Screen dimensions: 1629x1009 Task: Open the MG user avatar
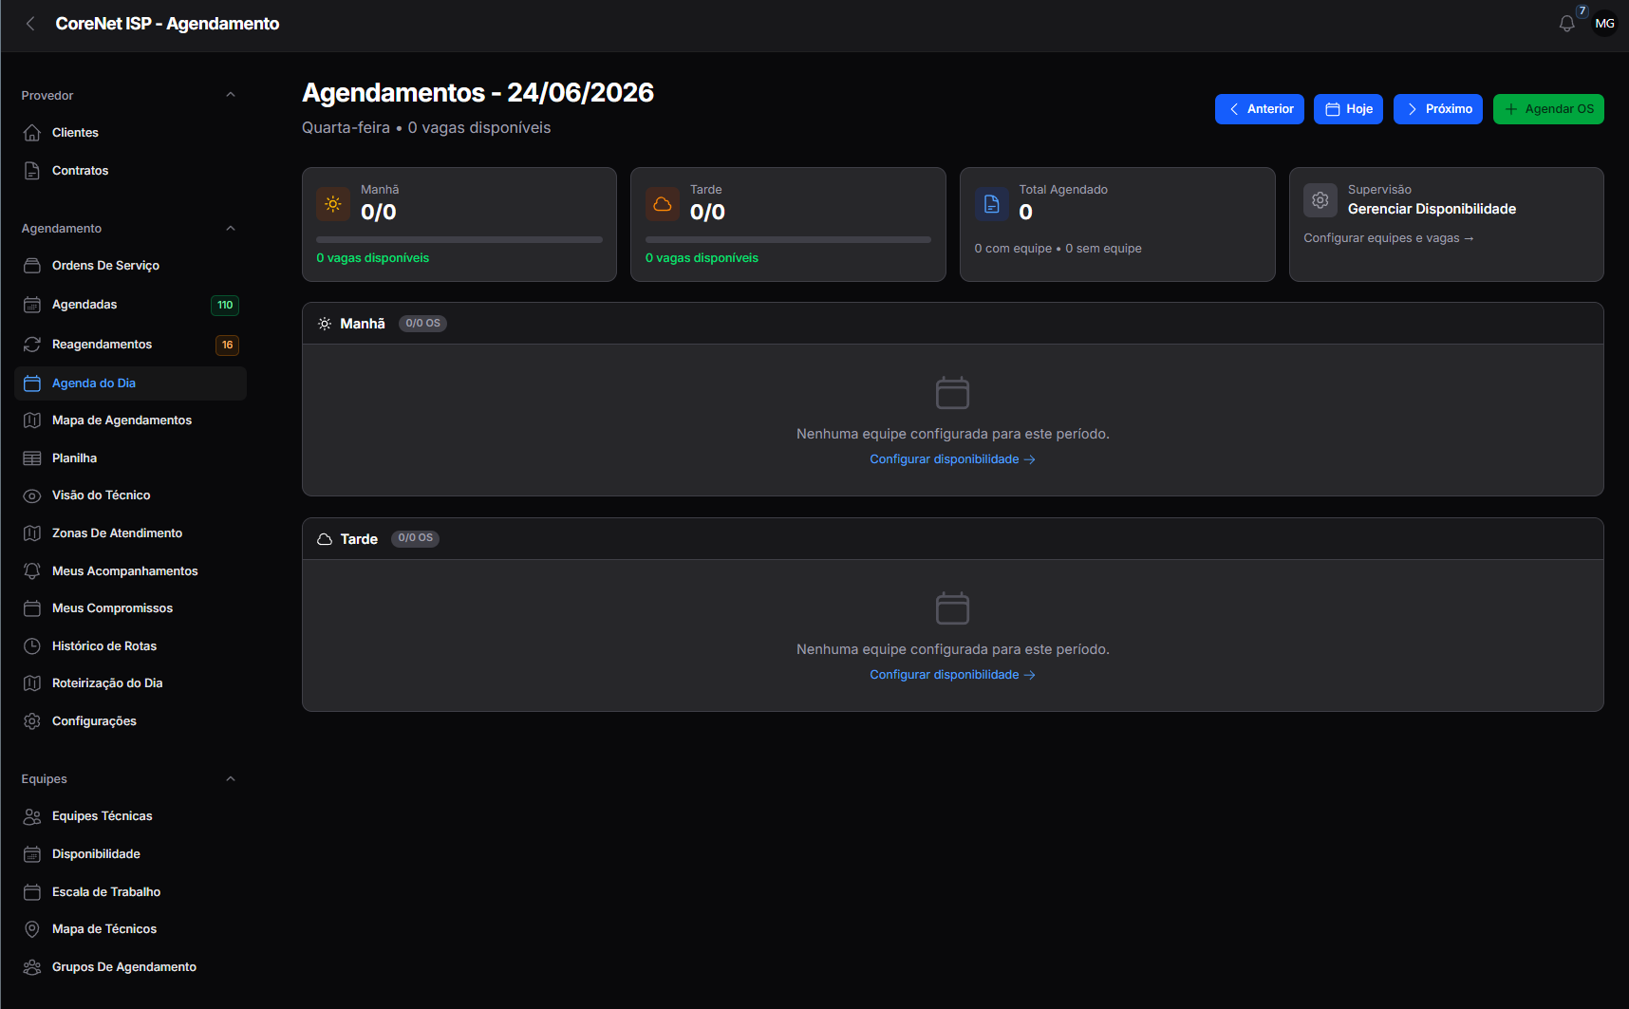coord(1604,24)
